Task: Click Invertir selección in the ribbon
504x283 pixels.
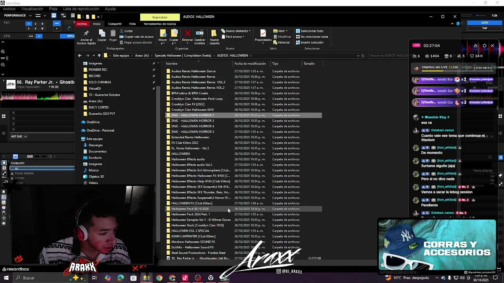Action: pyautogui.click(x=309, y=42)
